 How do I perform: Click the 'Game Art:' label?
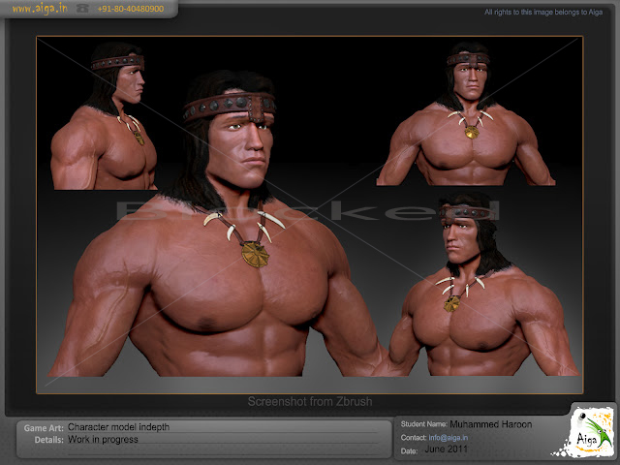coord(44,428)
